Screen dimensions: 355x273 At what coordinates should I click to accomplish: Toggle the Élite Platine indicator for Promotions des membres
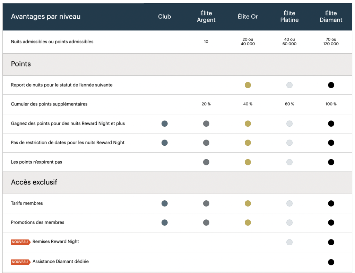(289, 222)
